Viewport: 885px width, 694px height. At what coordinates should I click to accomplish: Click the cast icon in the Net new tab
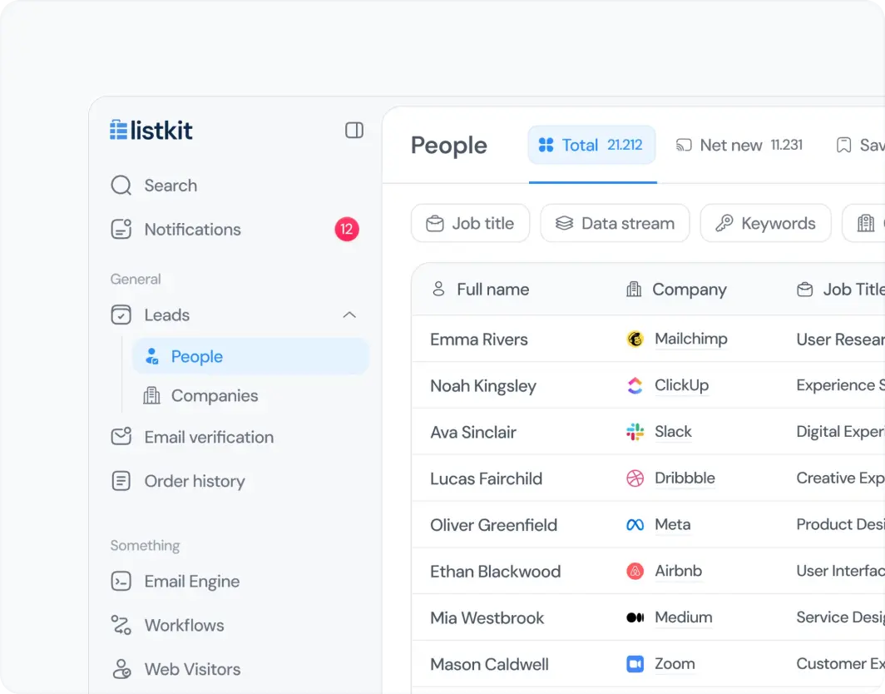[684, 145]
